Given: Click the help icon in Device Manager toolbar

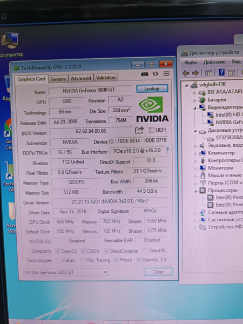Looking at the screenshot, I should coord(221,72).
